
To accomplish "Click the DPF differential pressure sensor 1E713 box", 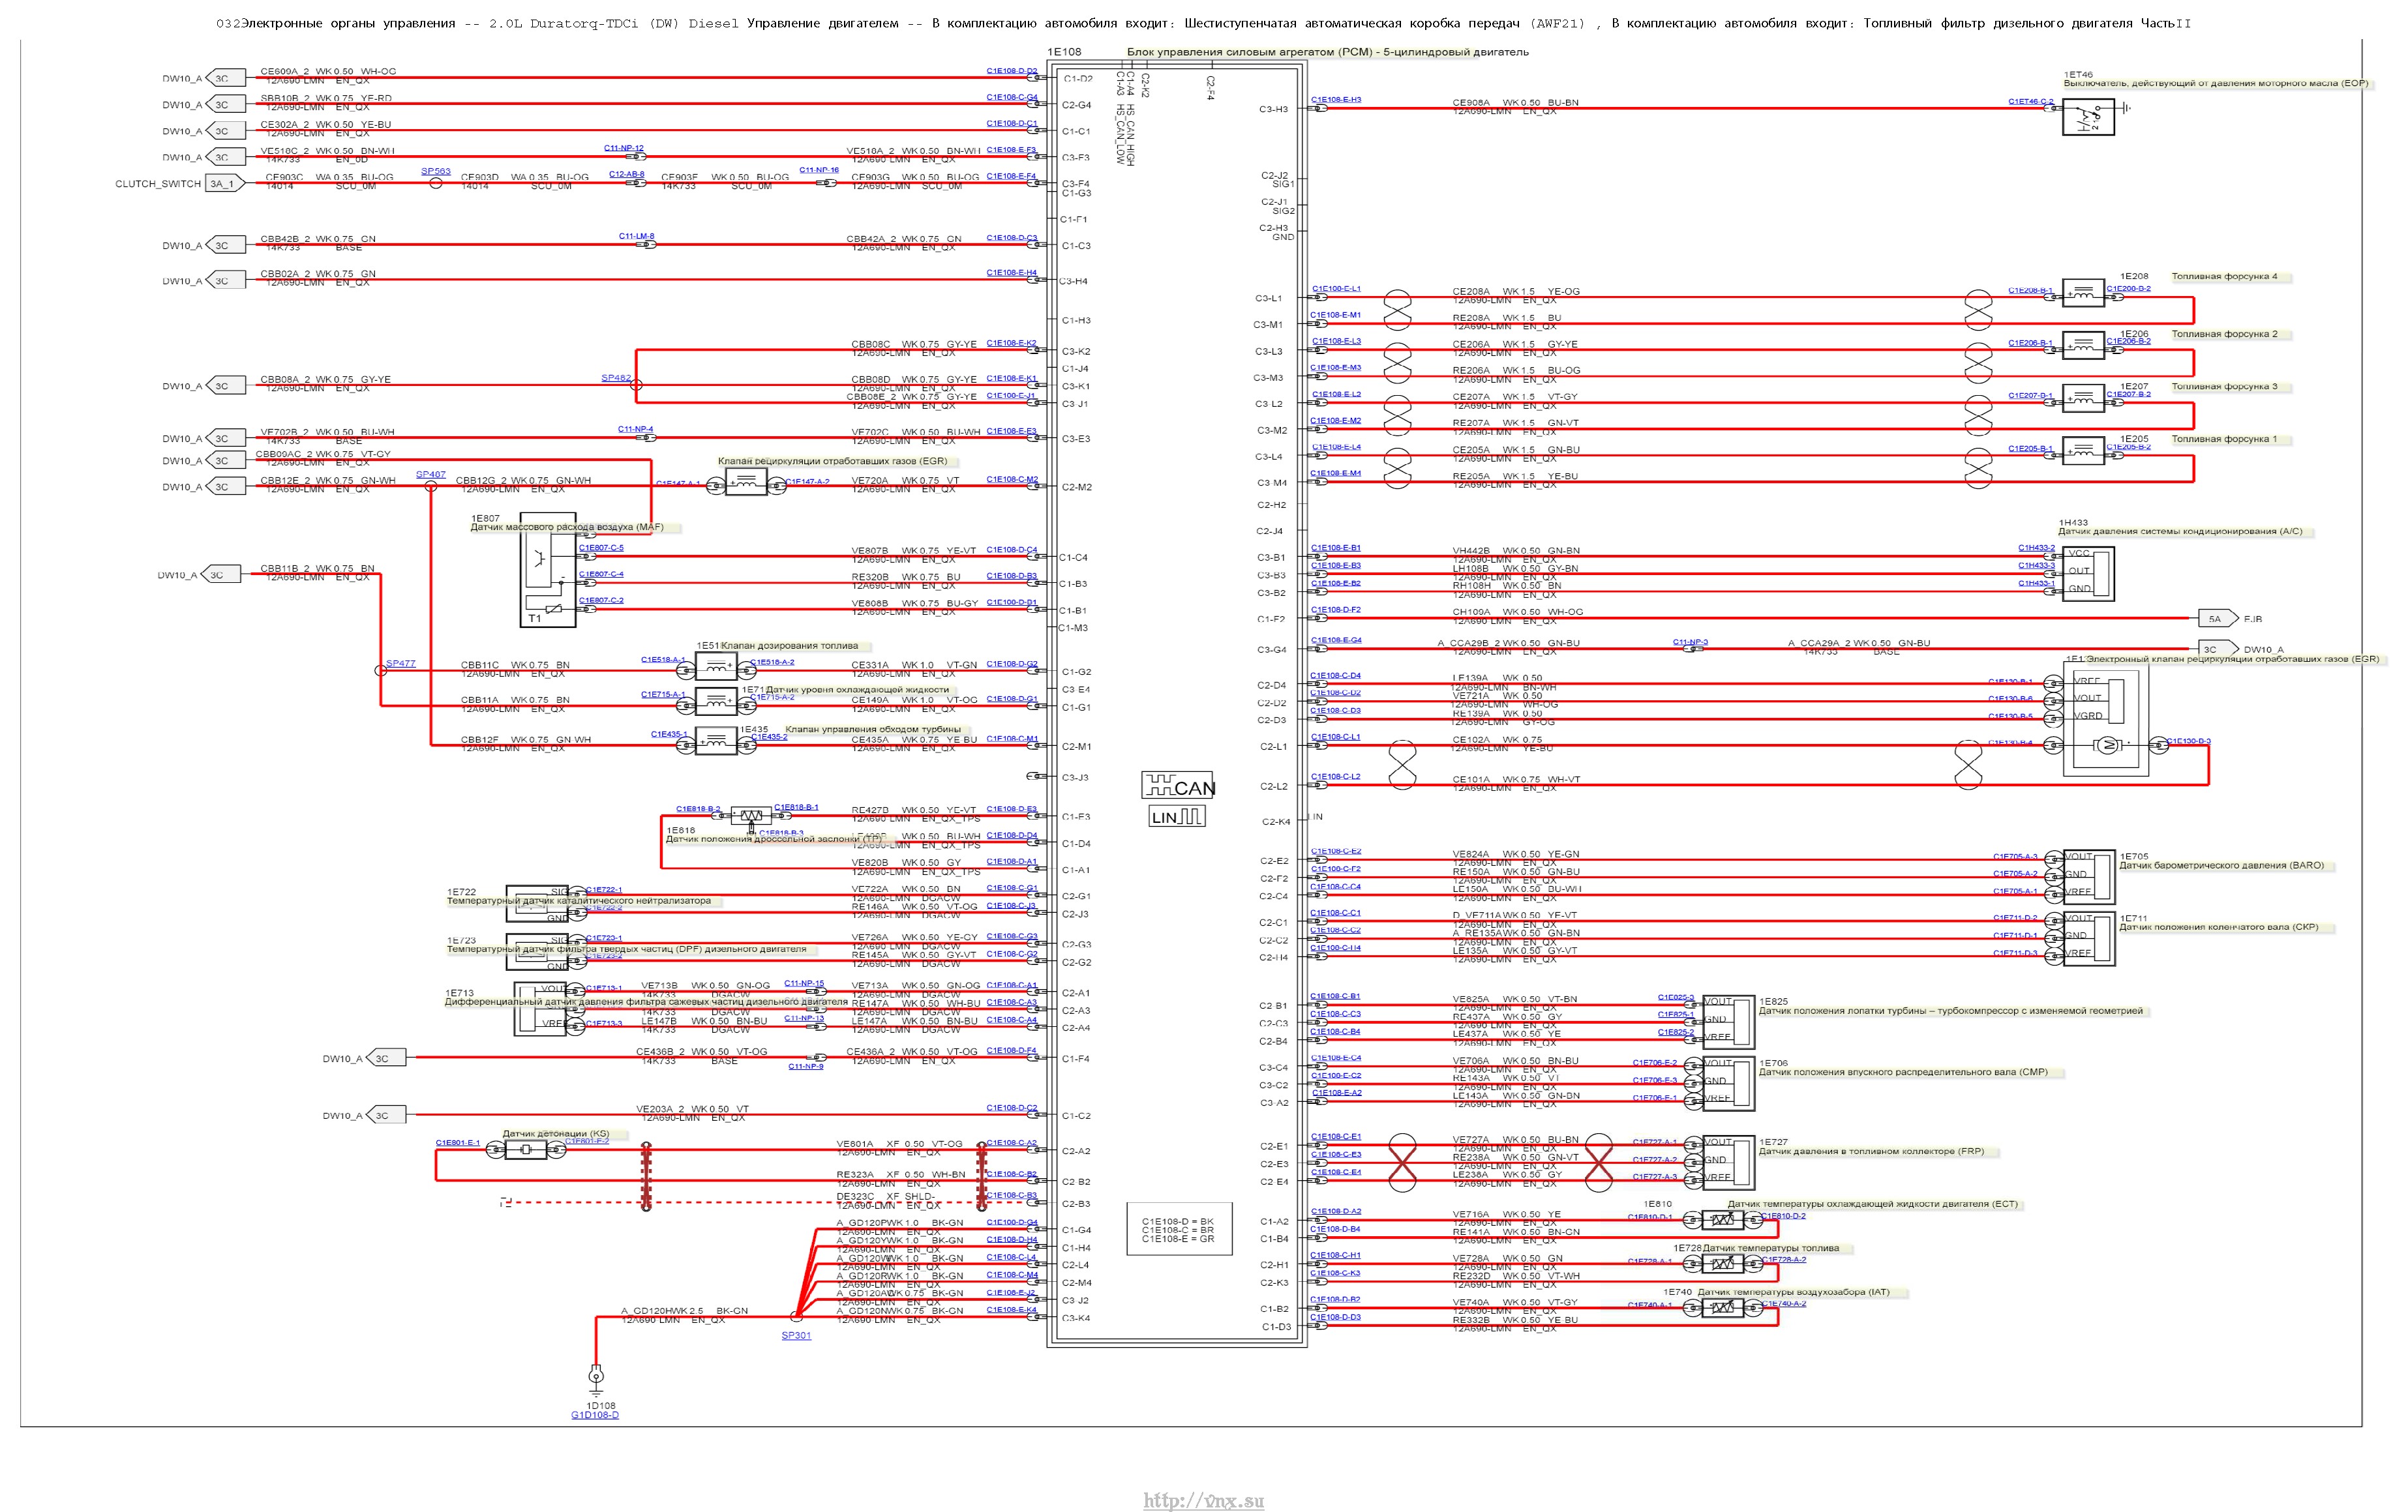I will (541, 1009).
